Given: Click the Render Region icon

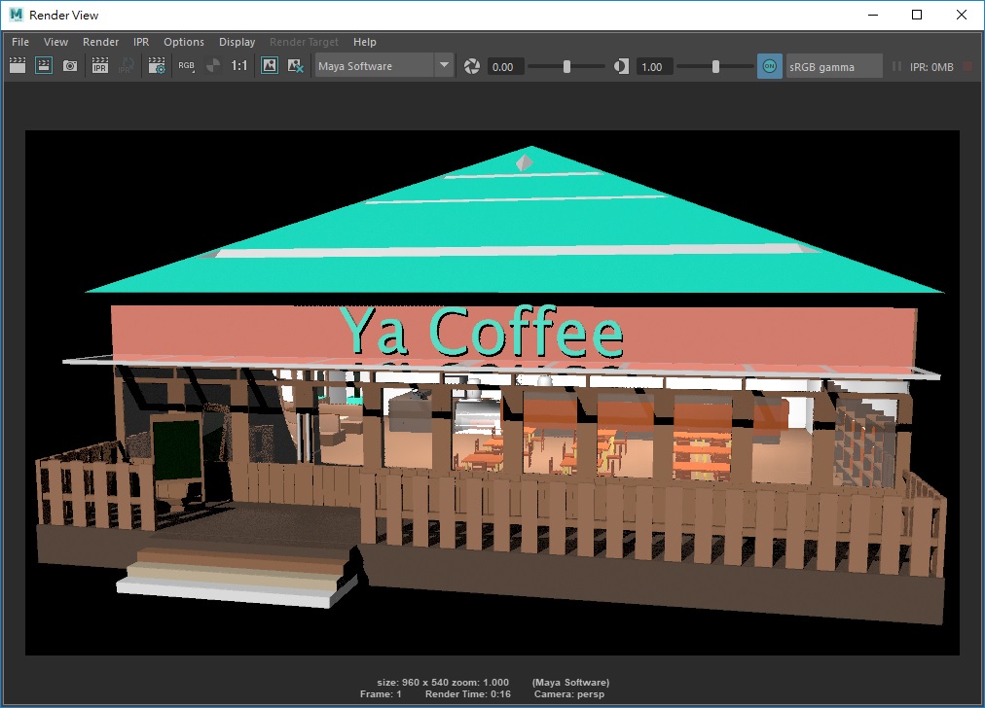Looking at the screenshot, I should [44, 66].
